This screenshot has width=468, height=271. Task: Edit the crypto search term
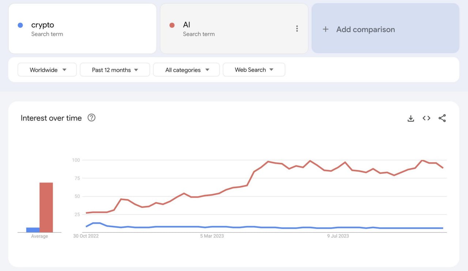[x=43, y=25]
